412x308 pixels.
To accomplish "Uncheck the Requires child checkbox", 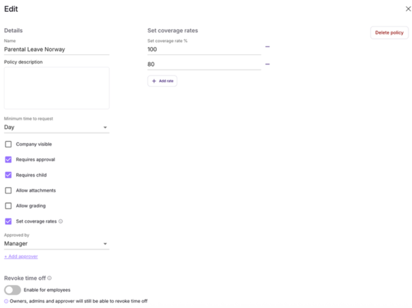I will [x=8, y=175].
